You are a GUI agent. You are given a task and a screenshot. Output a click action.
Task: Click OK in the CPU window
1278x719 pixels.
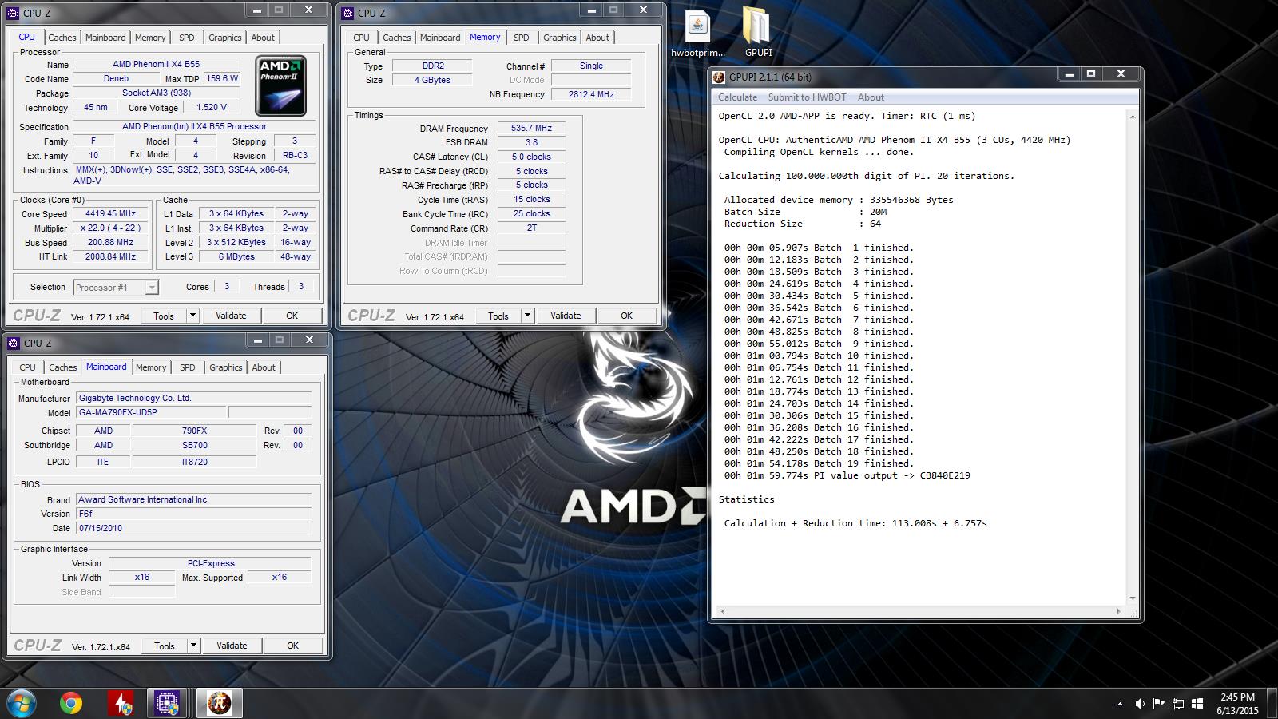[x=292, y=316]
